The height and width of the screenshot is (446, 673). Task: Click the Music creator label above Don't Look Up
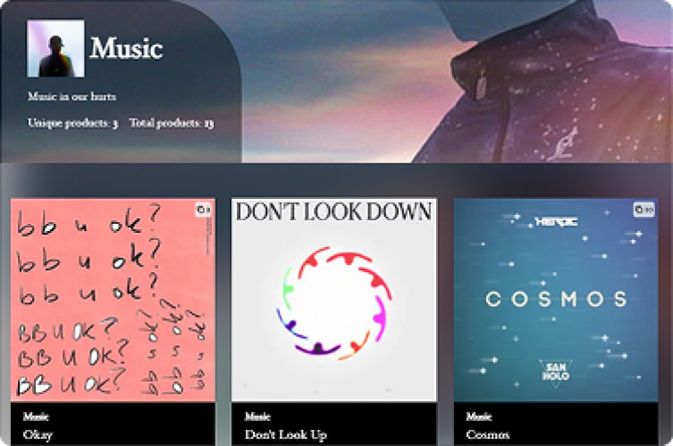point(257,417)
